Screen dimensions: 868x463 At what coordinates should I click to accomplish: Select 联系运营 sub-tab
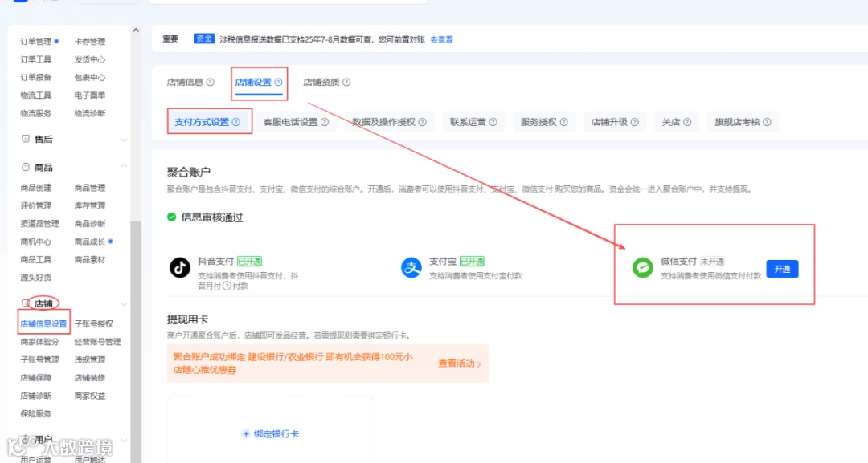coord(473,122)
